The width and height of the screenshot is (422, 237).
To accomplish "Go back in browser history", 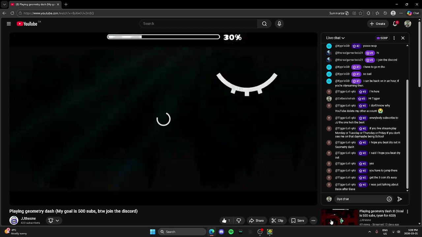I will point(4,13).
